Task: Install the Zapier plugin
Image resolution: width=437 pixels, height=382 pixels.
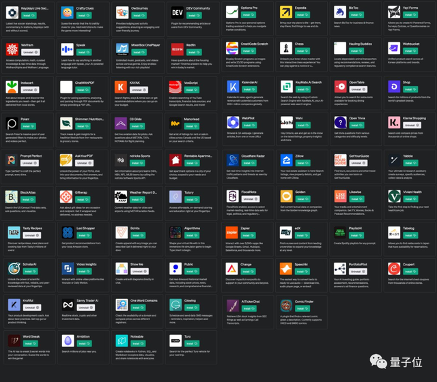Action: point(248,235)
